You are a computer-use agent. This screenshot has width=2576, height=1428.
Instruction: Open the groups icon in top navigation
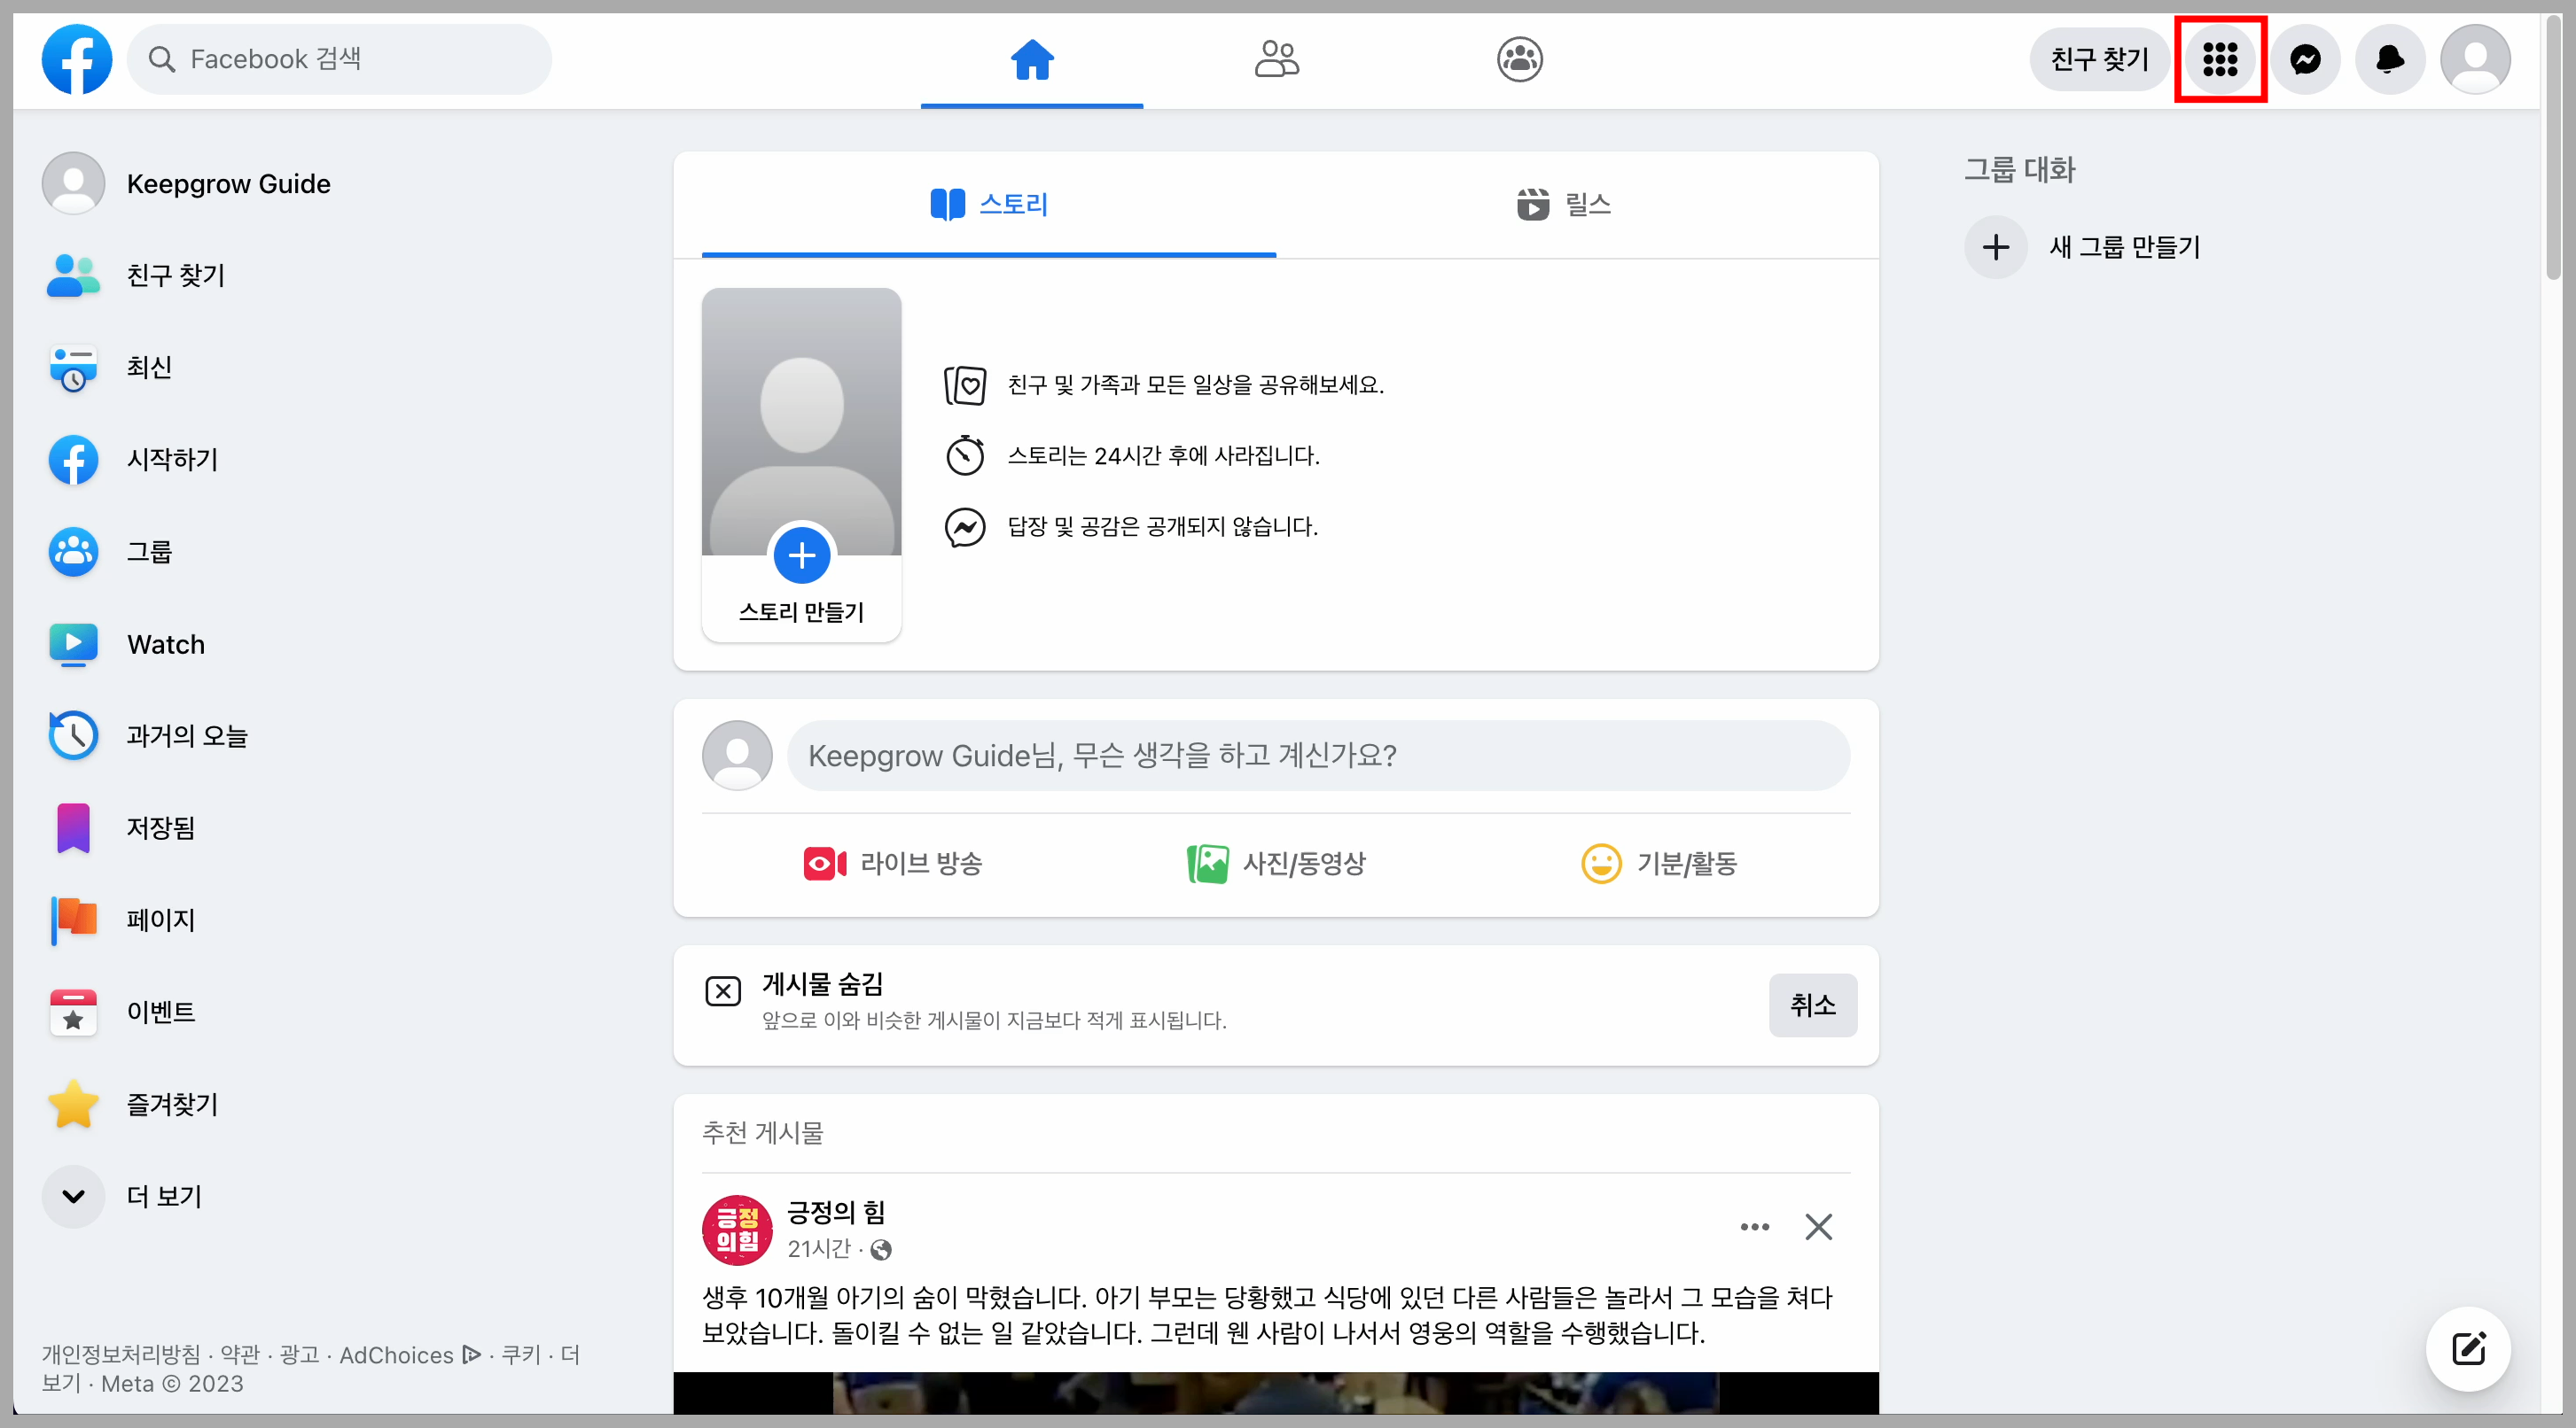click(x=1519, y=59)
